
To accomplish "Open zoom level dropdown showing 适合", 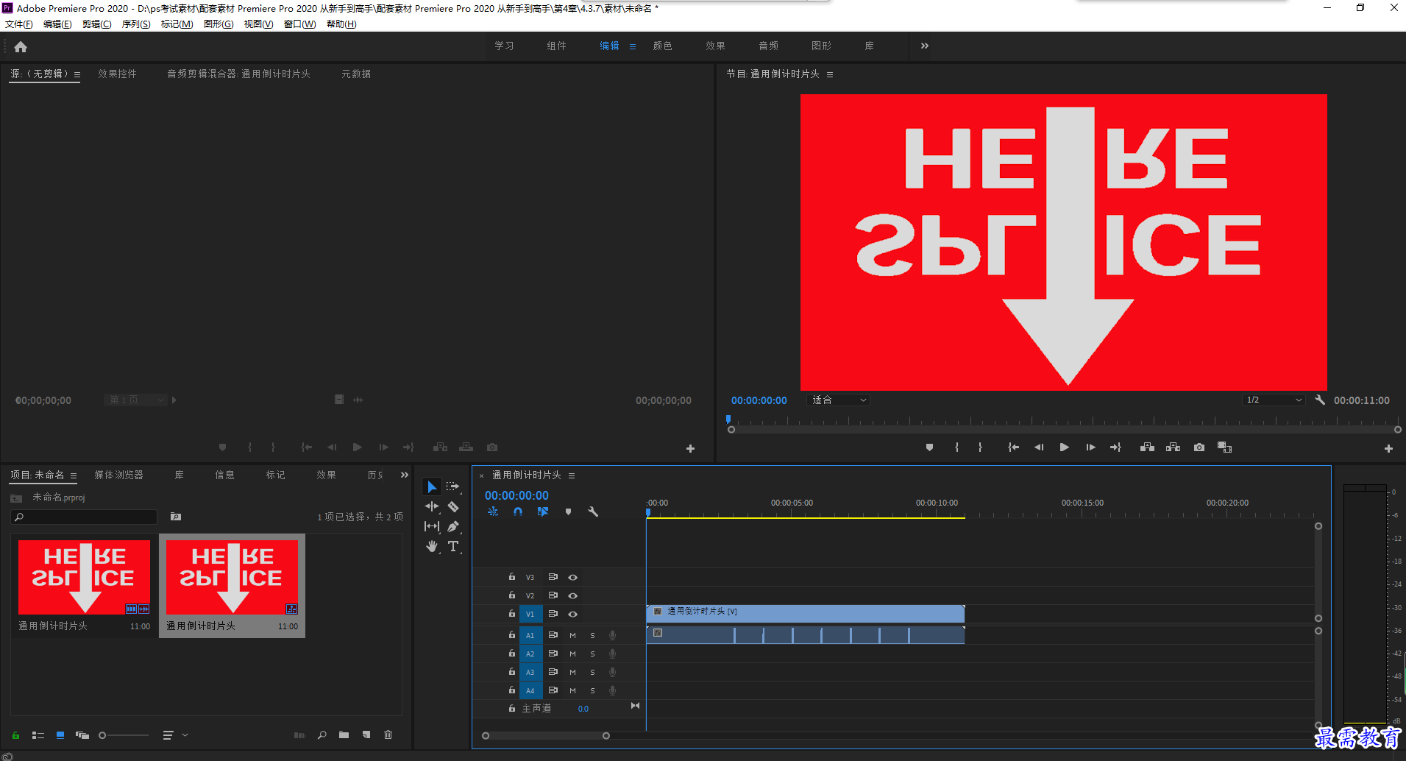I will pos(839,400).
